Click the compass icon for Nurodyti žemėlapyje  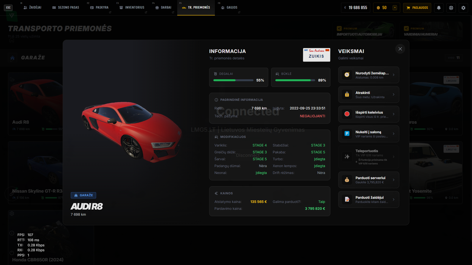pos(347,75)
